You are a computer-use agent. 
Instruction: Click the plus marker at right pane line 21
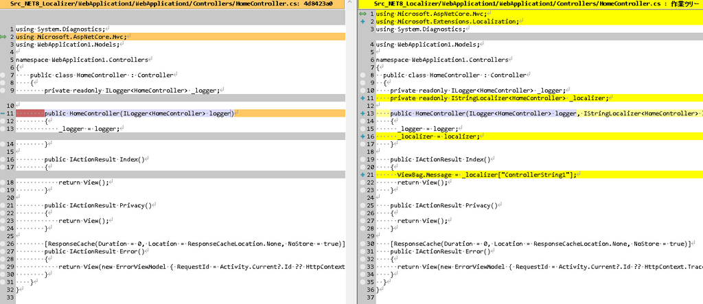point(362,175)
